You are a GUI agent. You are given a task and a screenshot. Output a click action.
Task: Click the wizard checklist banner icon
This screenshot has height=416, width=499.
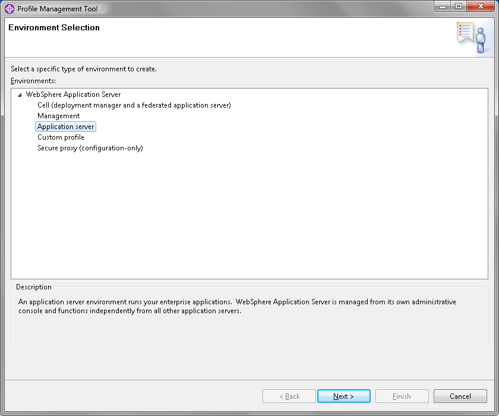472,37
